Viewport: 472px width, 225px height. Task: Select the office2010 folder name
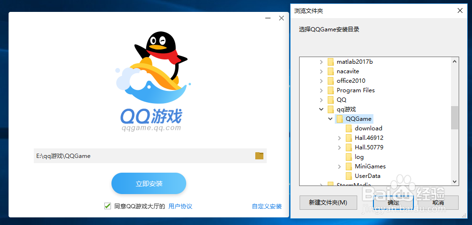tap(351, 81)
